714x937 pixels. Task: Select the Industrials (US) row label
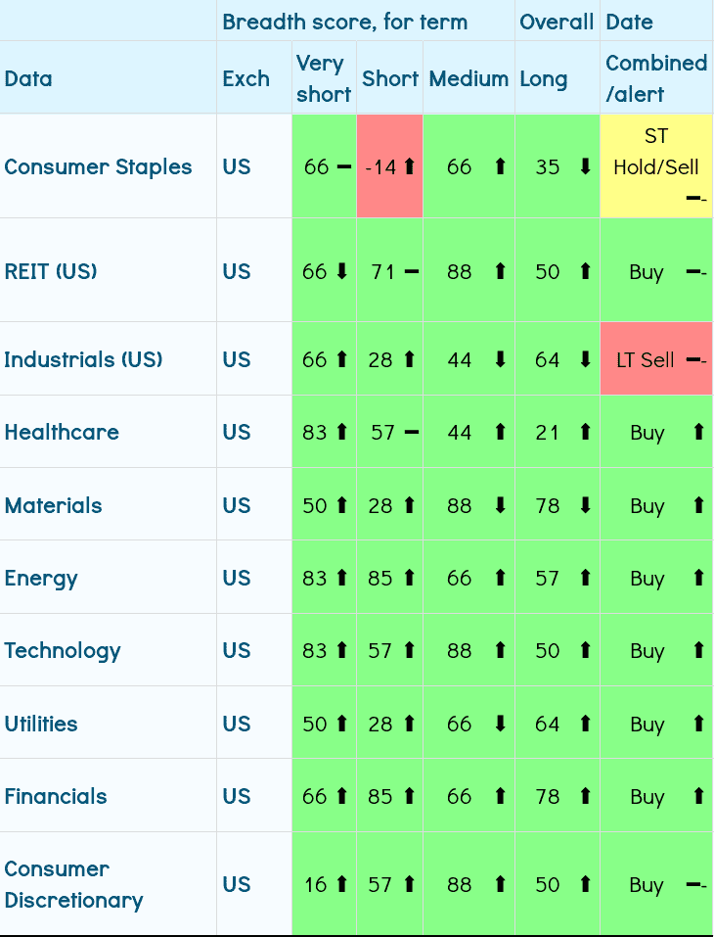pyautogui.click(x=83, y=359)
